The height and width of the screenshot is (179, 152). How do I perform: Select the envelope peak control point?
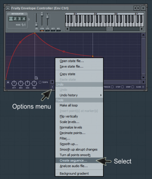point(35,33)
